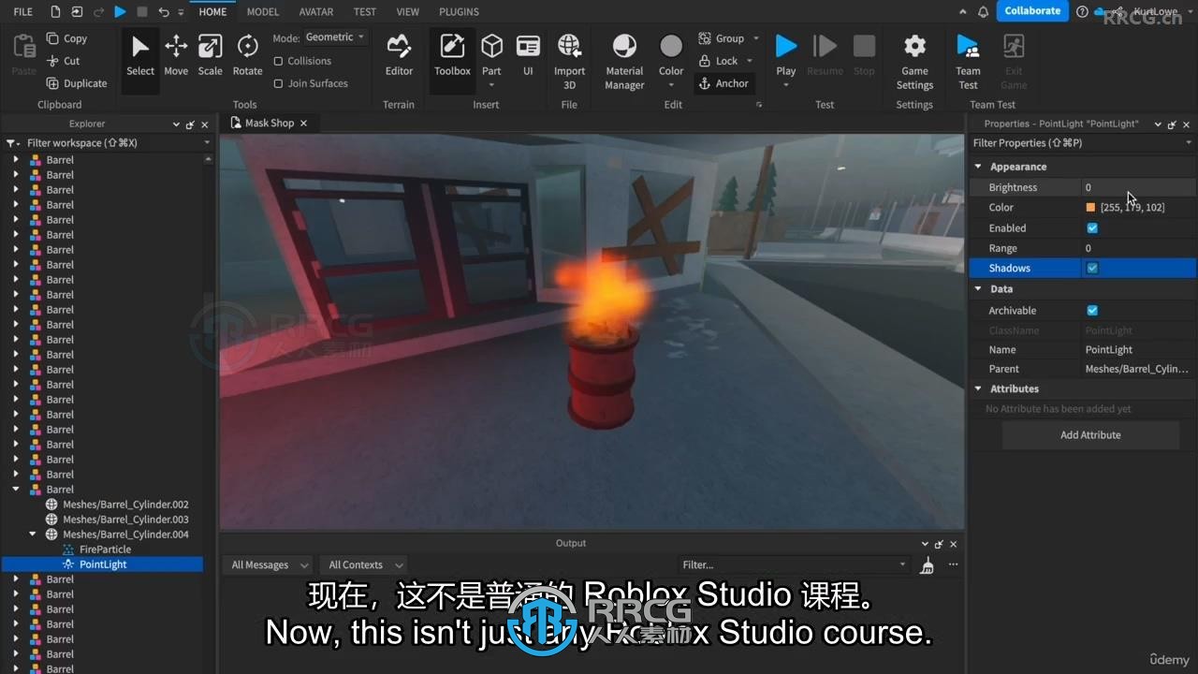Open the Mode Geometric dropdown

click(x=335, y=37)
